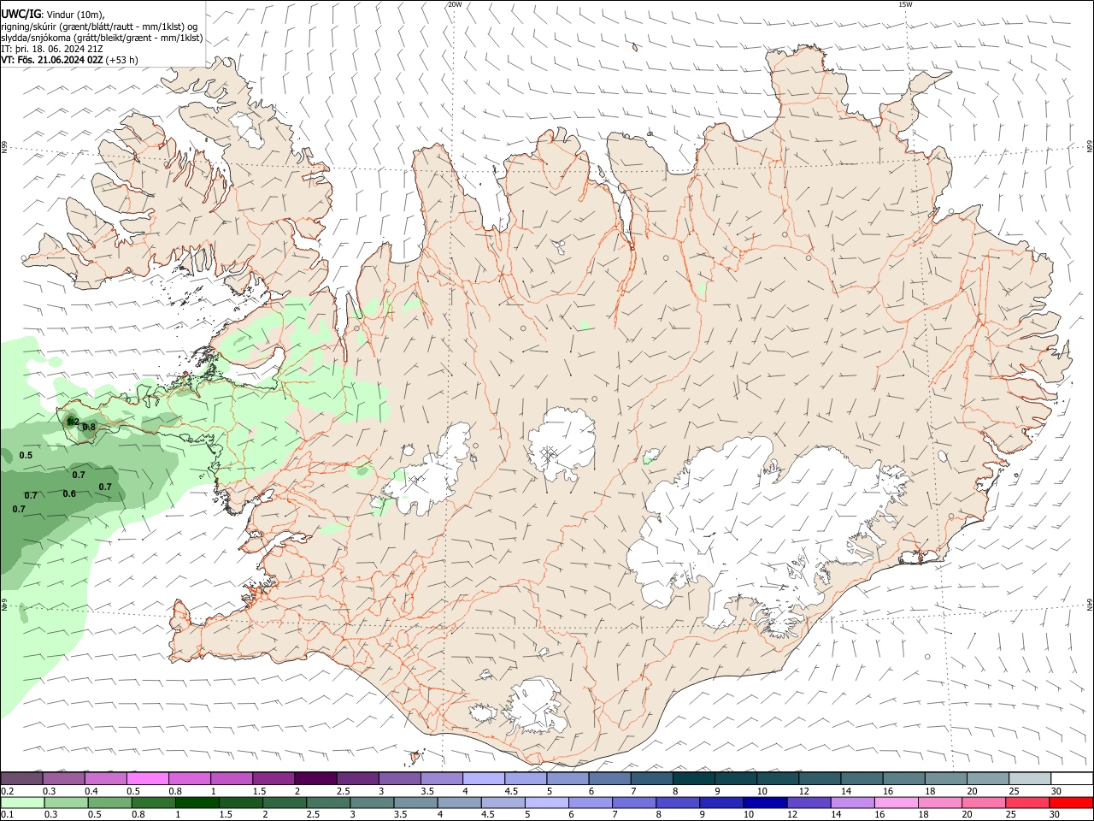Click the upper legend swatch starting at 0.2
The image size is (1094, 821).
point(21,778)
